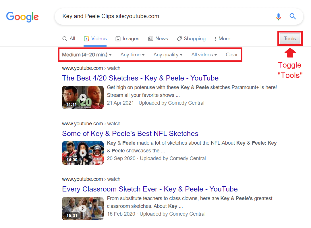311x228 pixels.
Task: Click the 'From substitute teachers' snippet text
Action: 190,202
